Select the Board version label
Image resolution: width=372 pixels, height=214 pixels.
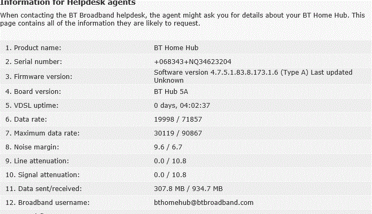point(33,91)
